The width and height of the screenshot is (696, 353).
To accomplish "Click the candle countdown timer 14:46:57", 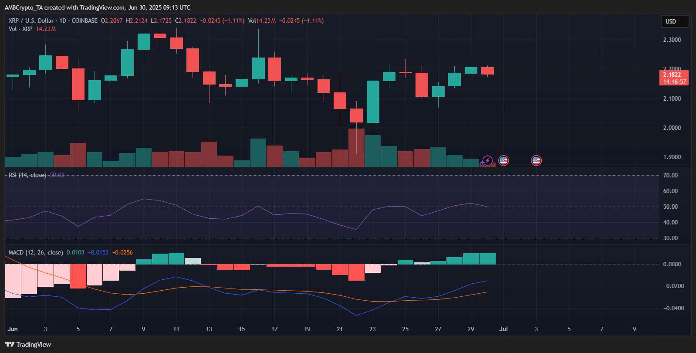I will click(674, 81).
